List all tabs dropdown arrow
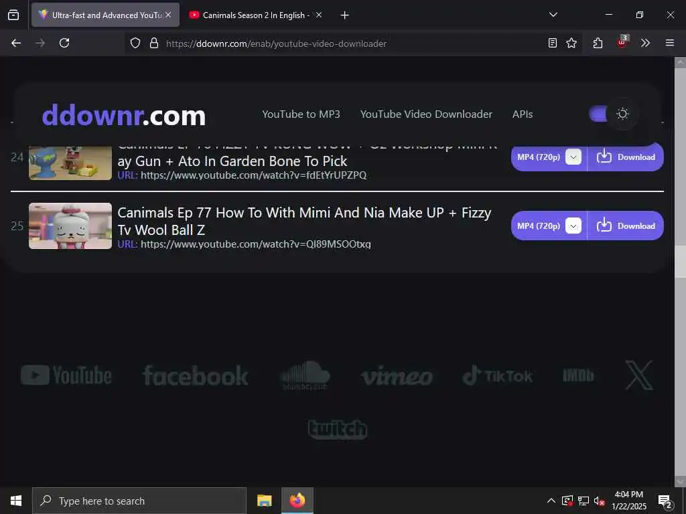 (x=553, y=15)
